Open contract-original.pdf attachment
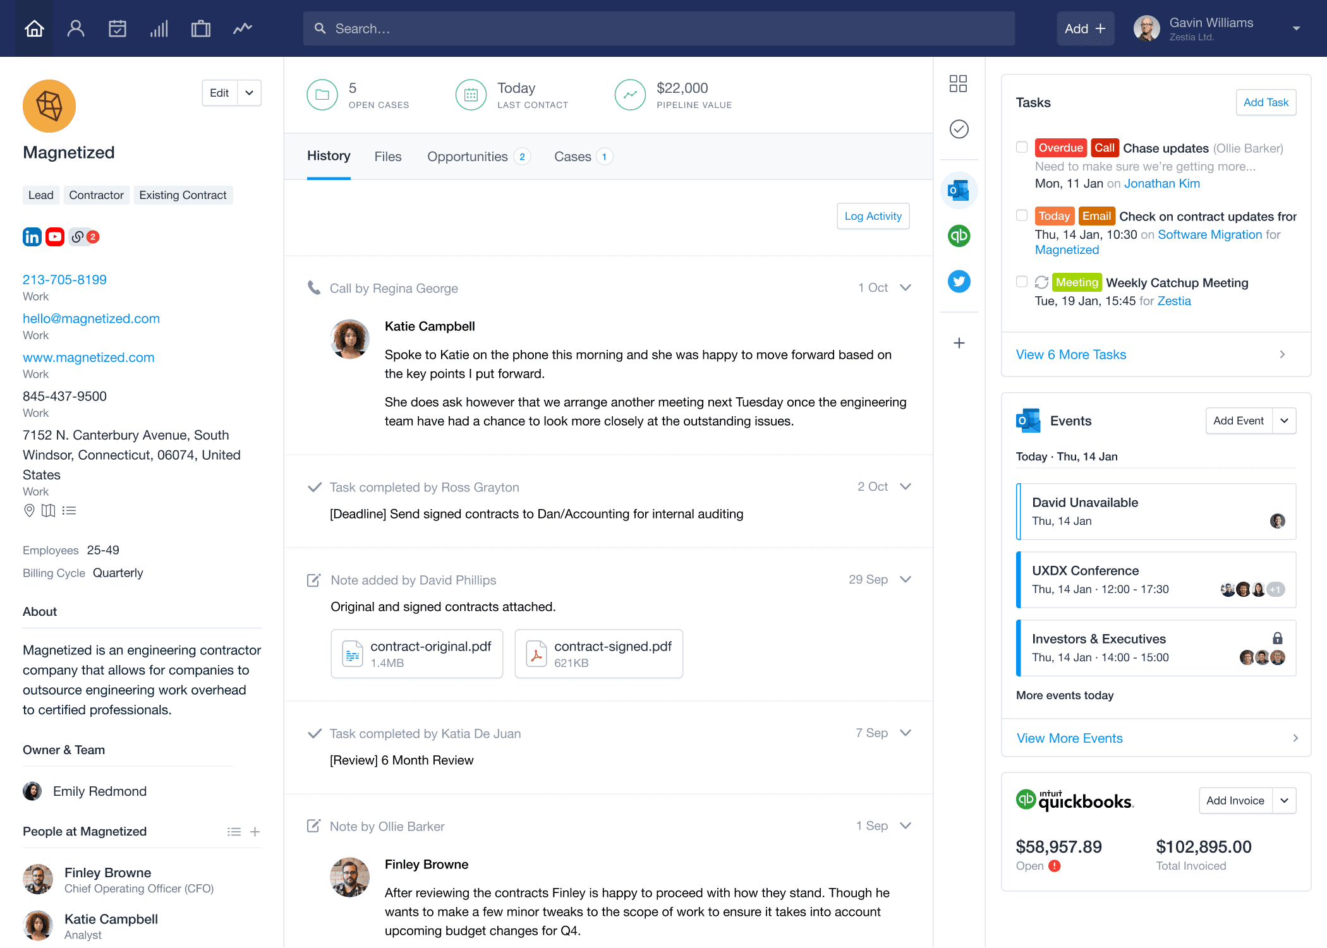The width and height of the screenshot is (1327, 948). click(x=416, y=654)
